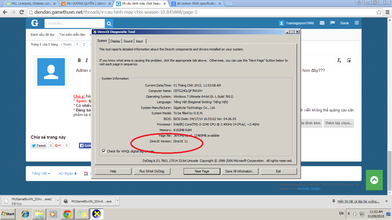
Task: Open the hamburger menu in forum header
Action: pos(357,23)
